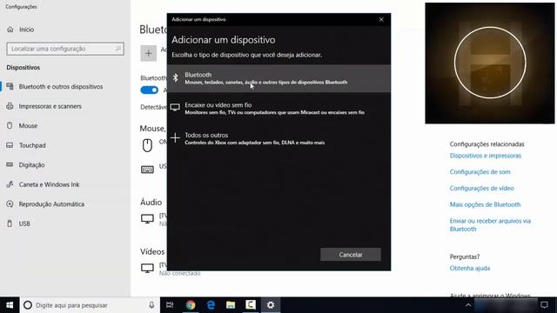Open Dispositivos e impressoras link
The height and width of the screenshot is (313, 557).
tap(486, 156)
